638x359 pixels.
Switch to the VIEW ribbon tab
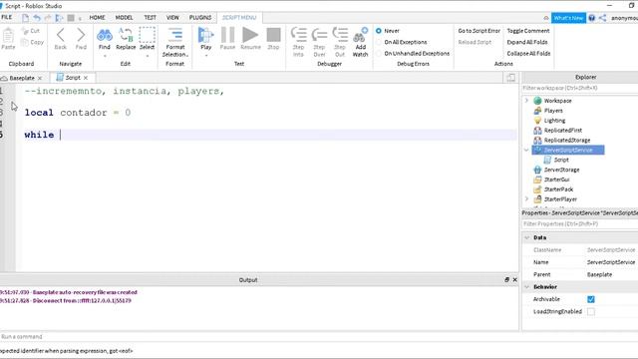(x=172, y=18)
